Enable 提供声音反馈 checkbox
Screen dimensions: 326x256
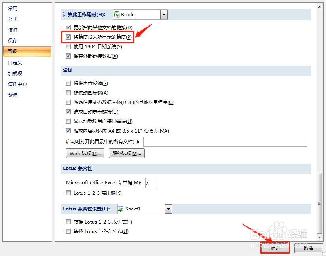pos(68,83)
